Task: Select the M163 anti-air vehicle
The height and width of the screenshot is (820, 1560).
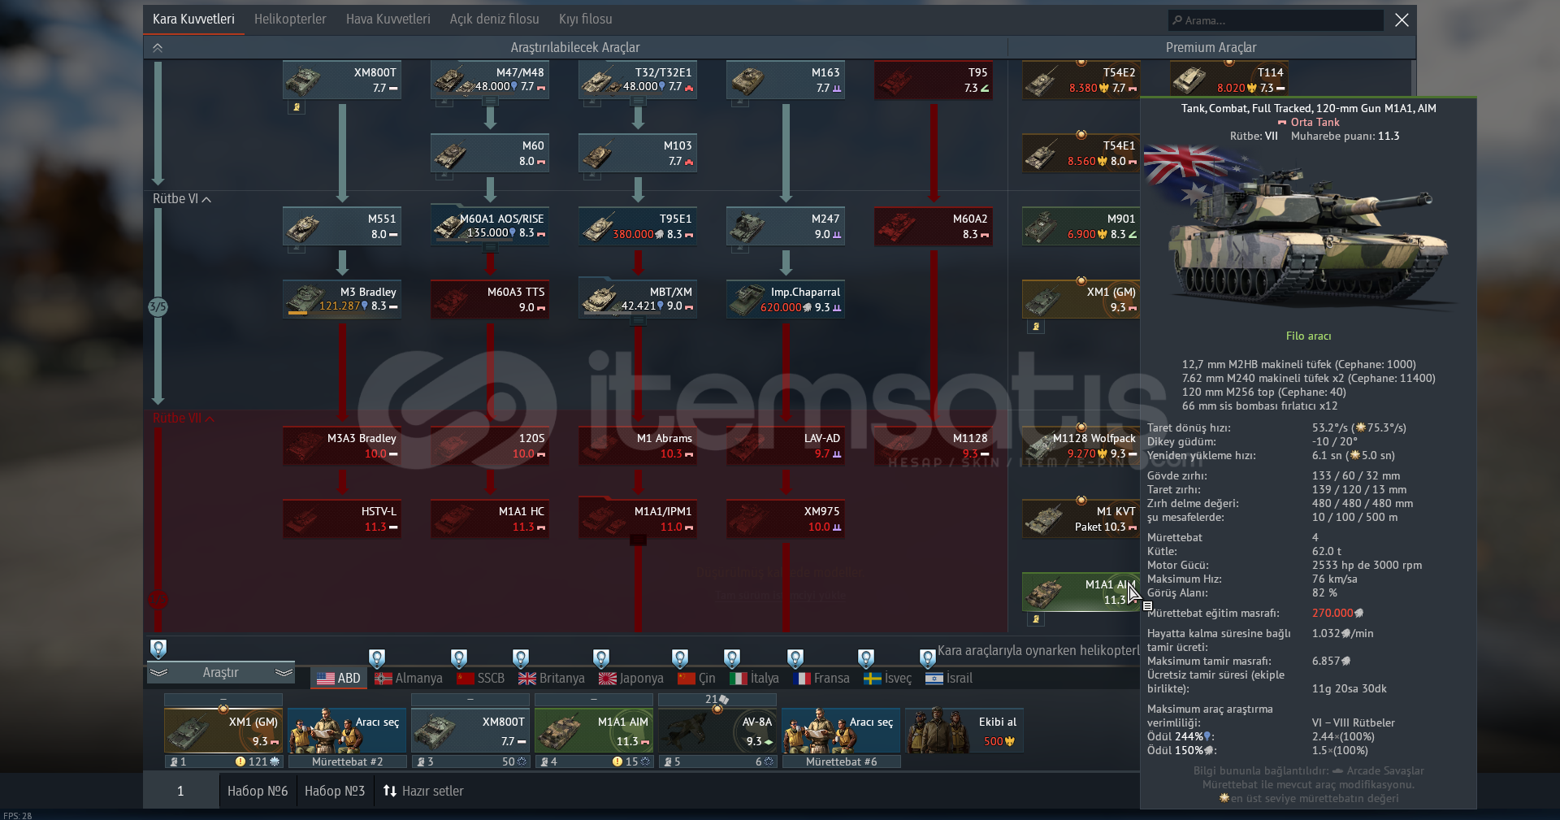Action: pyautogui.click(x=786, y=80)
